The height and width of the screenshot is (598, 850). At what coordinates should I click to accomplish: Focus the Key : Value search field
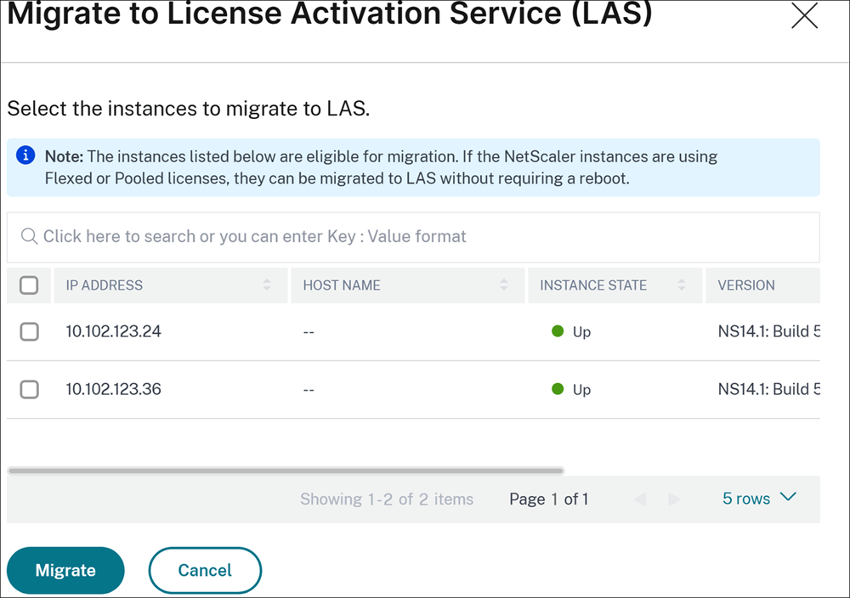[413, 237]
